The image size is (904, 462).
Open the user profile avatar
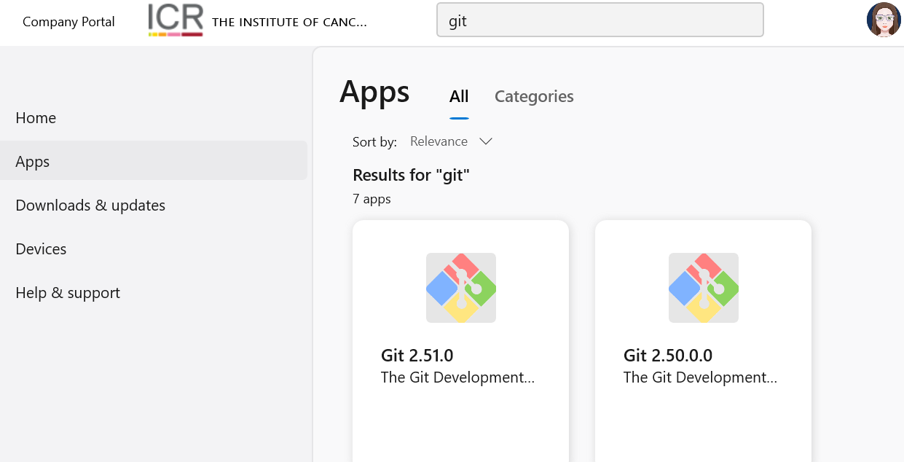(884, 20)
